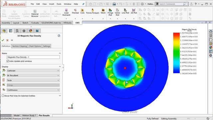Create a 2D Plot
This screenshot has width=213, height=120.
pyautogui.click(x=134, y=11)
